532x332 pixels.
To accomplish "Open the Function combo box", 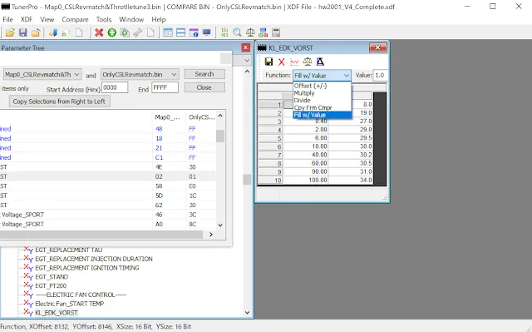I will pyautogui.click(x=322, y=76).
